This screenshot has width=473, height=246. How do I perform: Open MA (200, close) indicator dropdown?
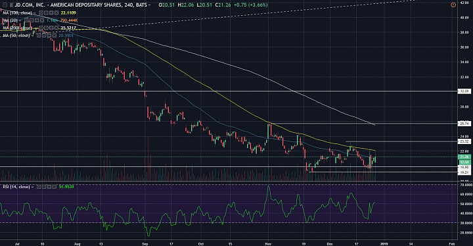pyautogui.click(x=35, y=28)
